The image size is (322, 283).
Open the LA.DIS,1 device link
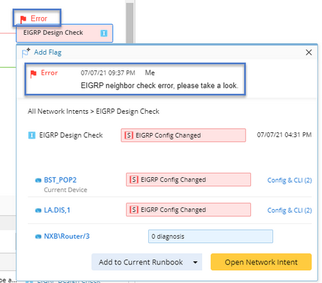57,210
